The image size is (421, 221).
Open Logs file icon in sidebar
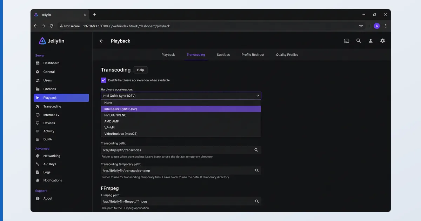(x=38, y=172)
